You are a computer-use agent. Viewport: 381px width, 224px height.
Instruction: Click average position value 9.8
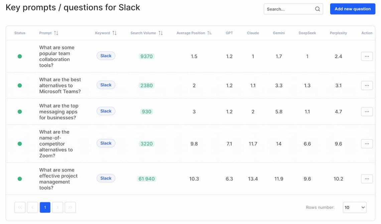(x=194, y=144)
